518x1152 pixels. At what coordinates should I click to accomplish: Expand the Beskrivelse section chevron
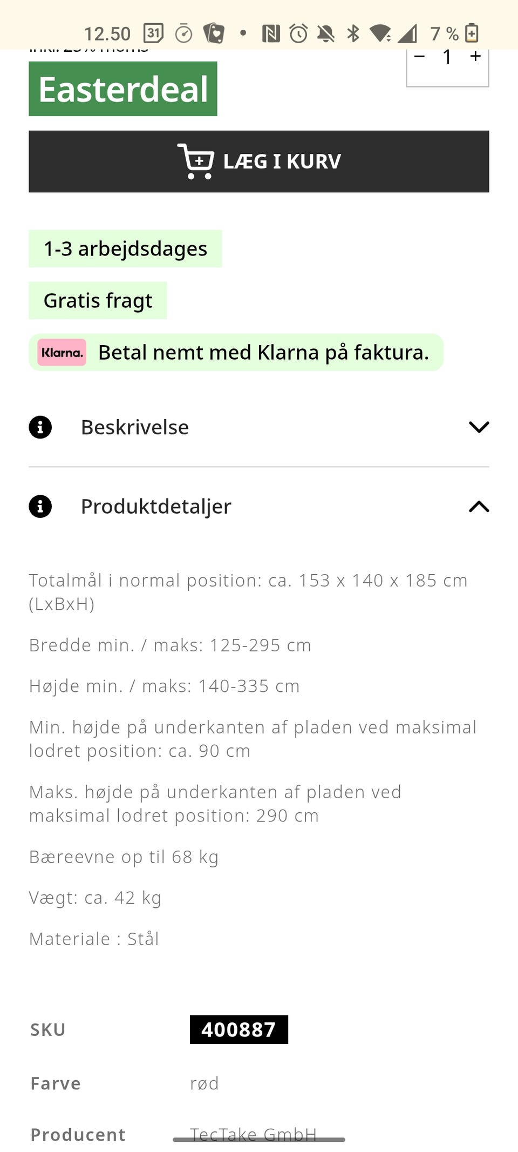point(479,427)
